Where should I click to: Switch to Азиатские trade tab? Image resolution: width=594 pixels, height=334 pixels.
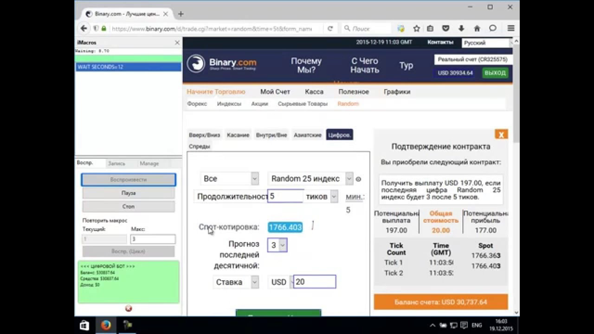(308, 135)
